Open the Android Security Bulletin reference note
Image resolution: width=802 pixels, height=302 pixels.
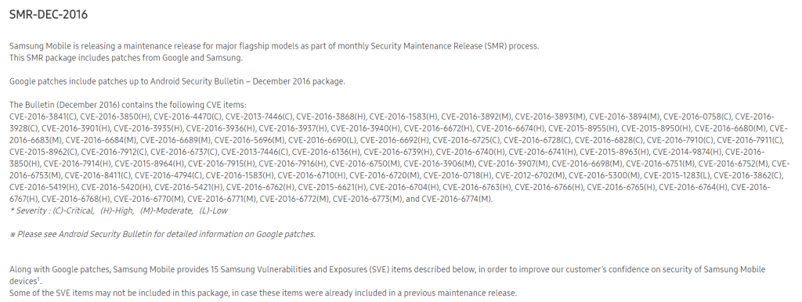pos(162,234)
